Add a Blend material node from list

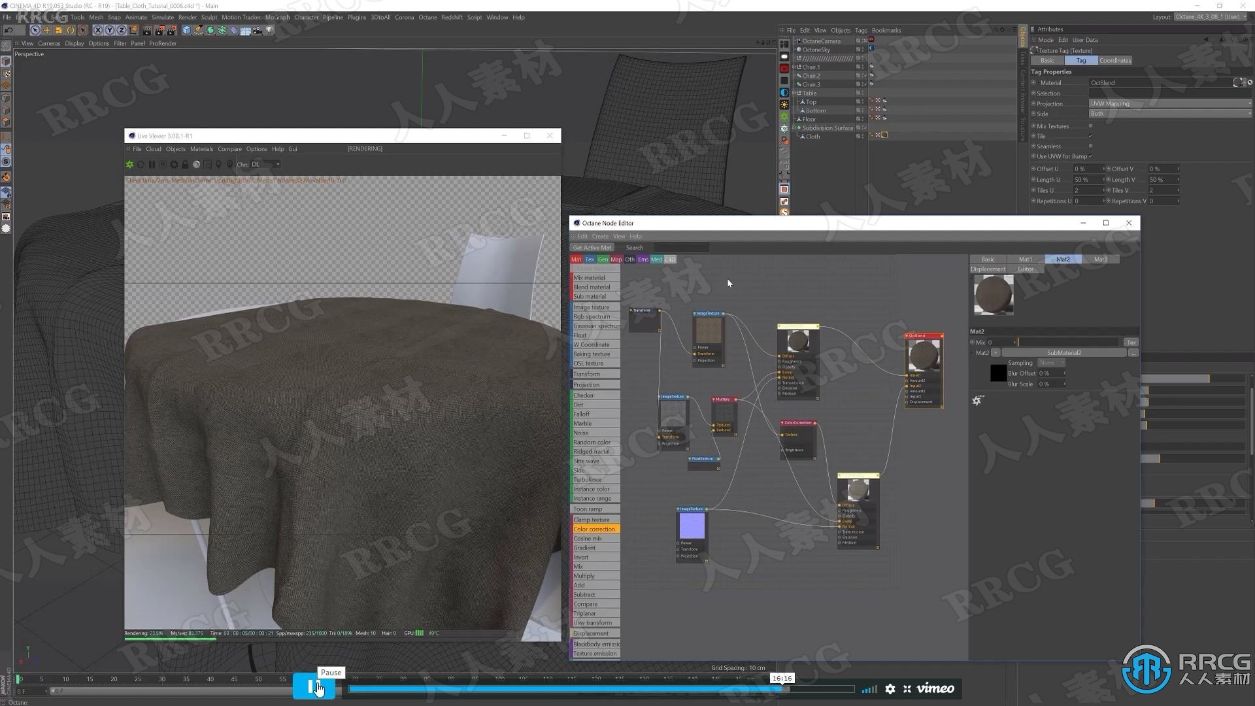[595, 287]
